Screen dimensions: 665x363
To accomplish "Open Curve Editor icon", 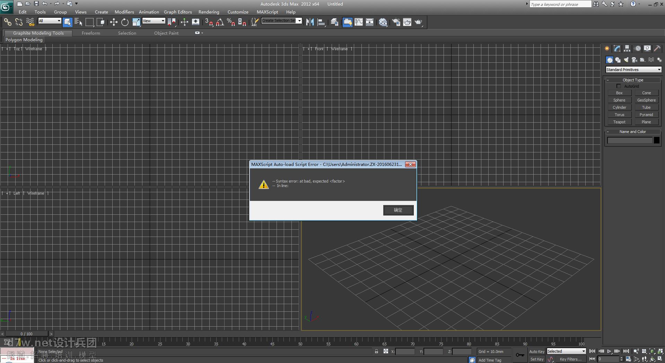I will coord(359,22).
